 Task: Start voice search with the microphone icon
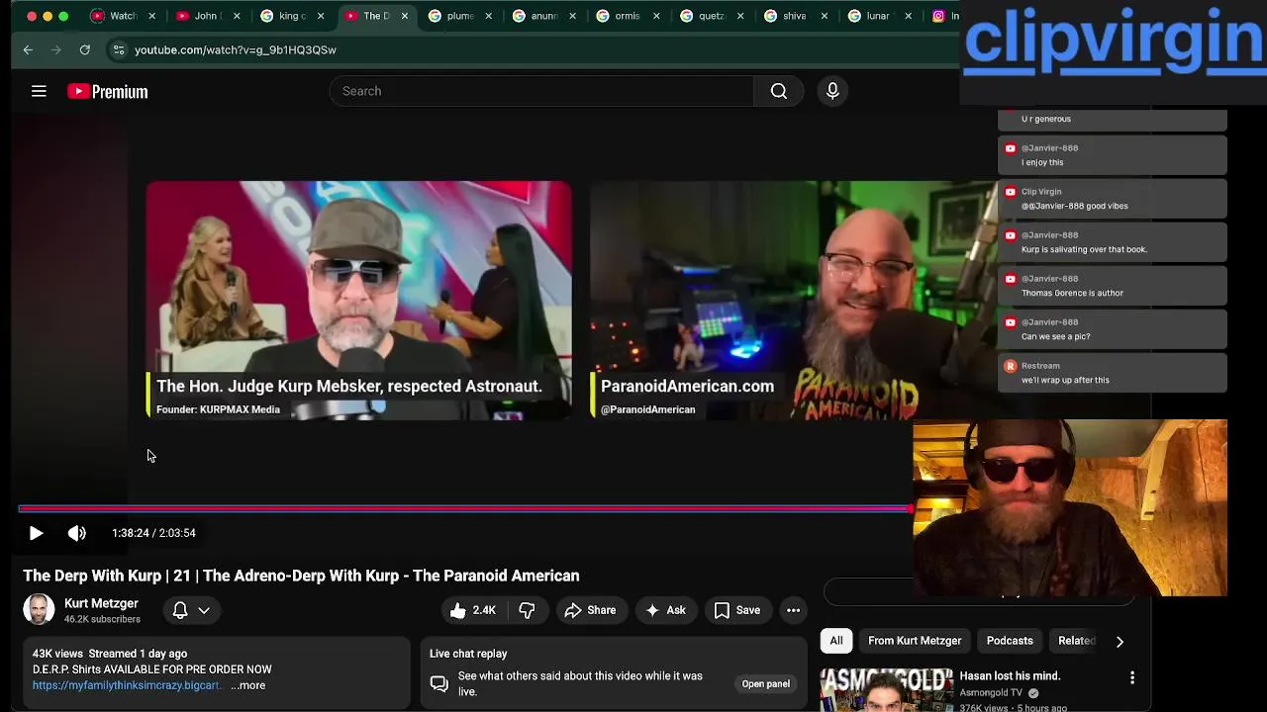[832, 91]
